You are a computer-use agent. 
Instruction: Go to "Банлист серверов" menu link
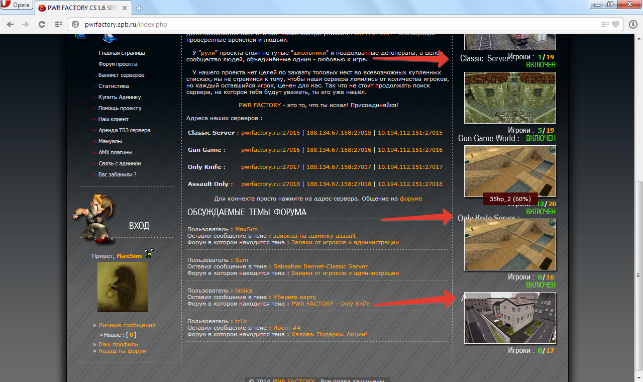pos(121,75)
